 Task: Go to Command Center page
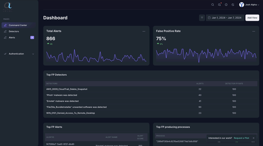pos(18,25)
